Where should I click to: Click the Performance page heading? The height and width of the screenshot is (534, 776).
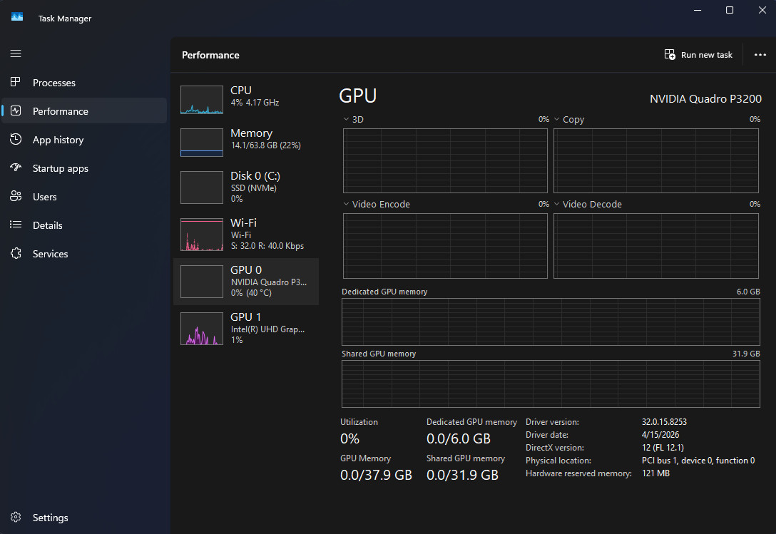(x=210, y=55)
